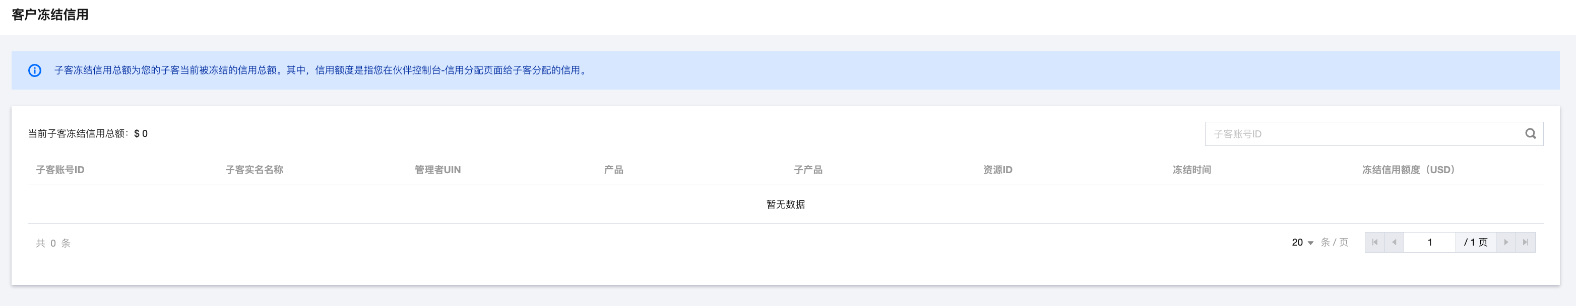
Task: Click the 共 0 条 total count text
Action: point(53,243)
